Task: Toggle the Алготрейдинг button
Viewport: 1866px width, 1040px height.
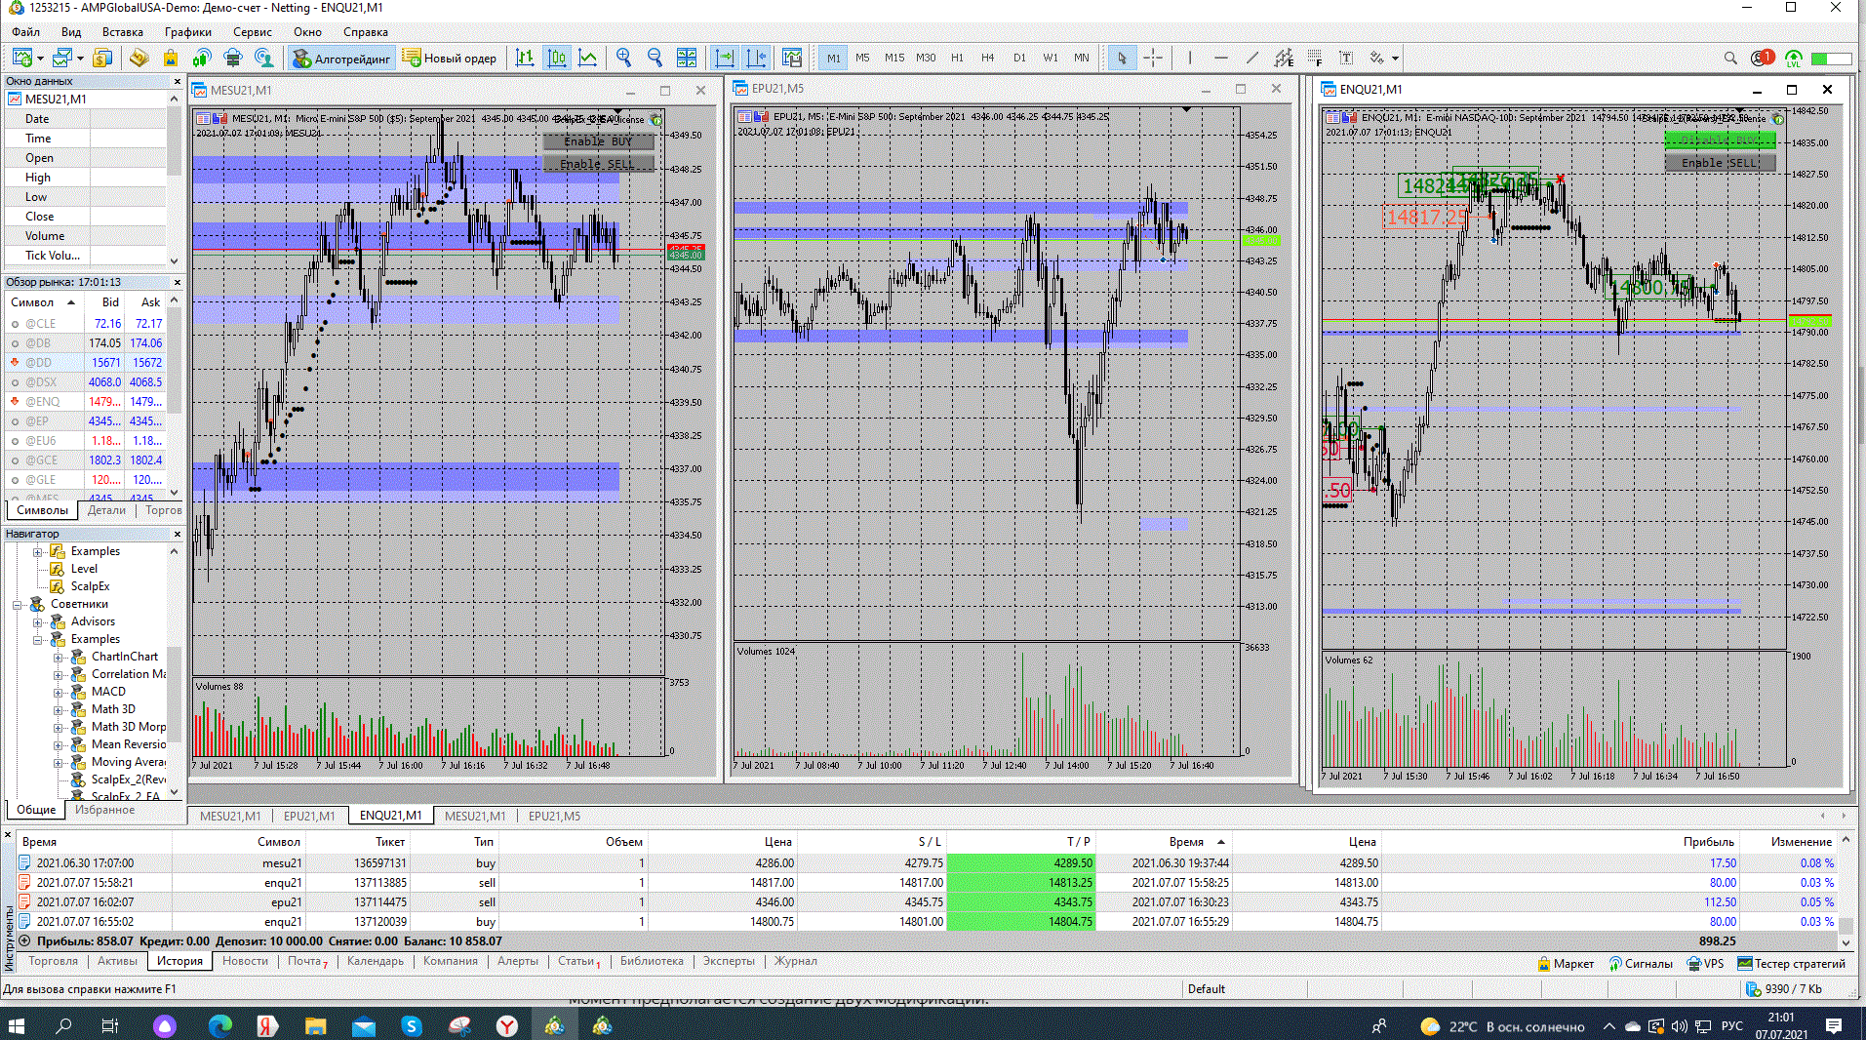Action: (341, 59)
